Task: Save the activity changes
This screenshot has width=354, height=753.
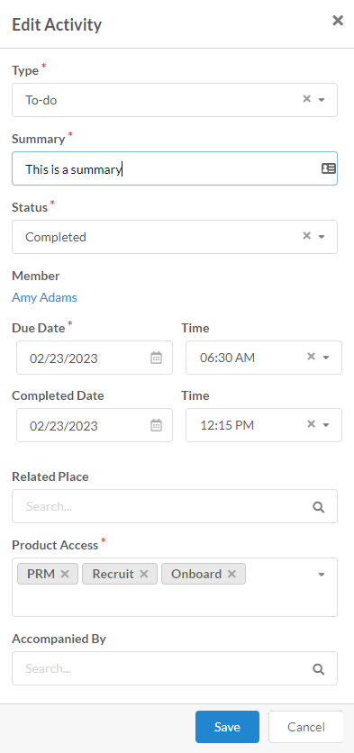Action: (x=227, y=727)
